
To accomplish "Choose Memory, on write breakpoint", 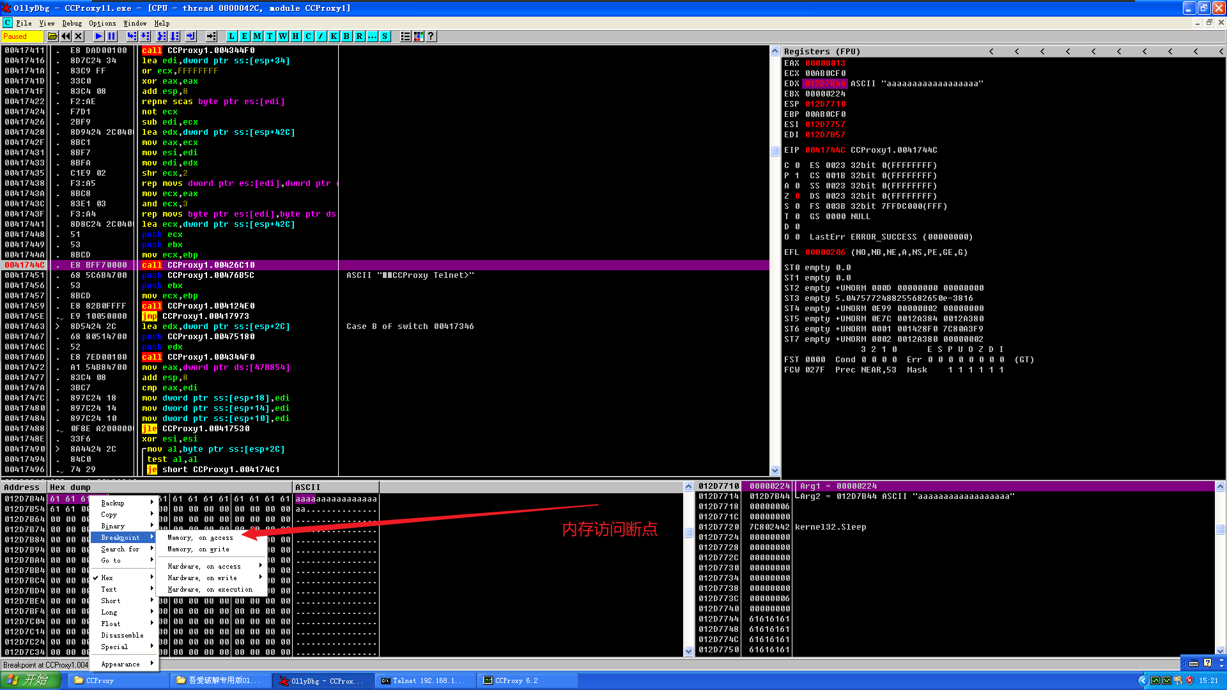I will tap(212, 549).
